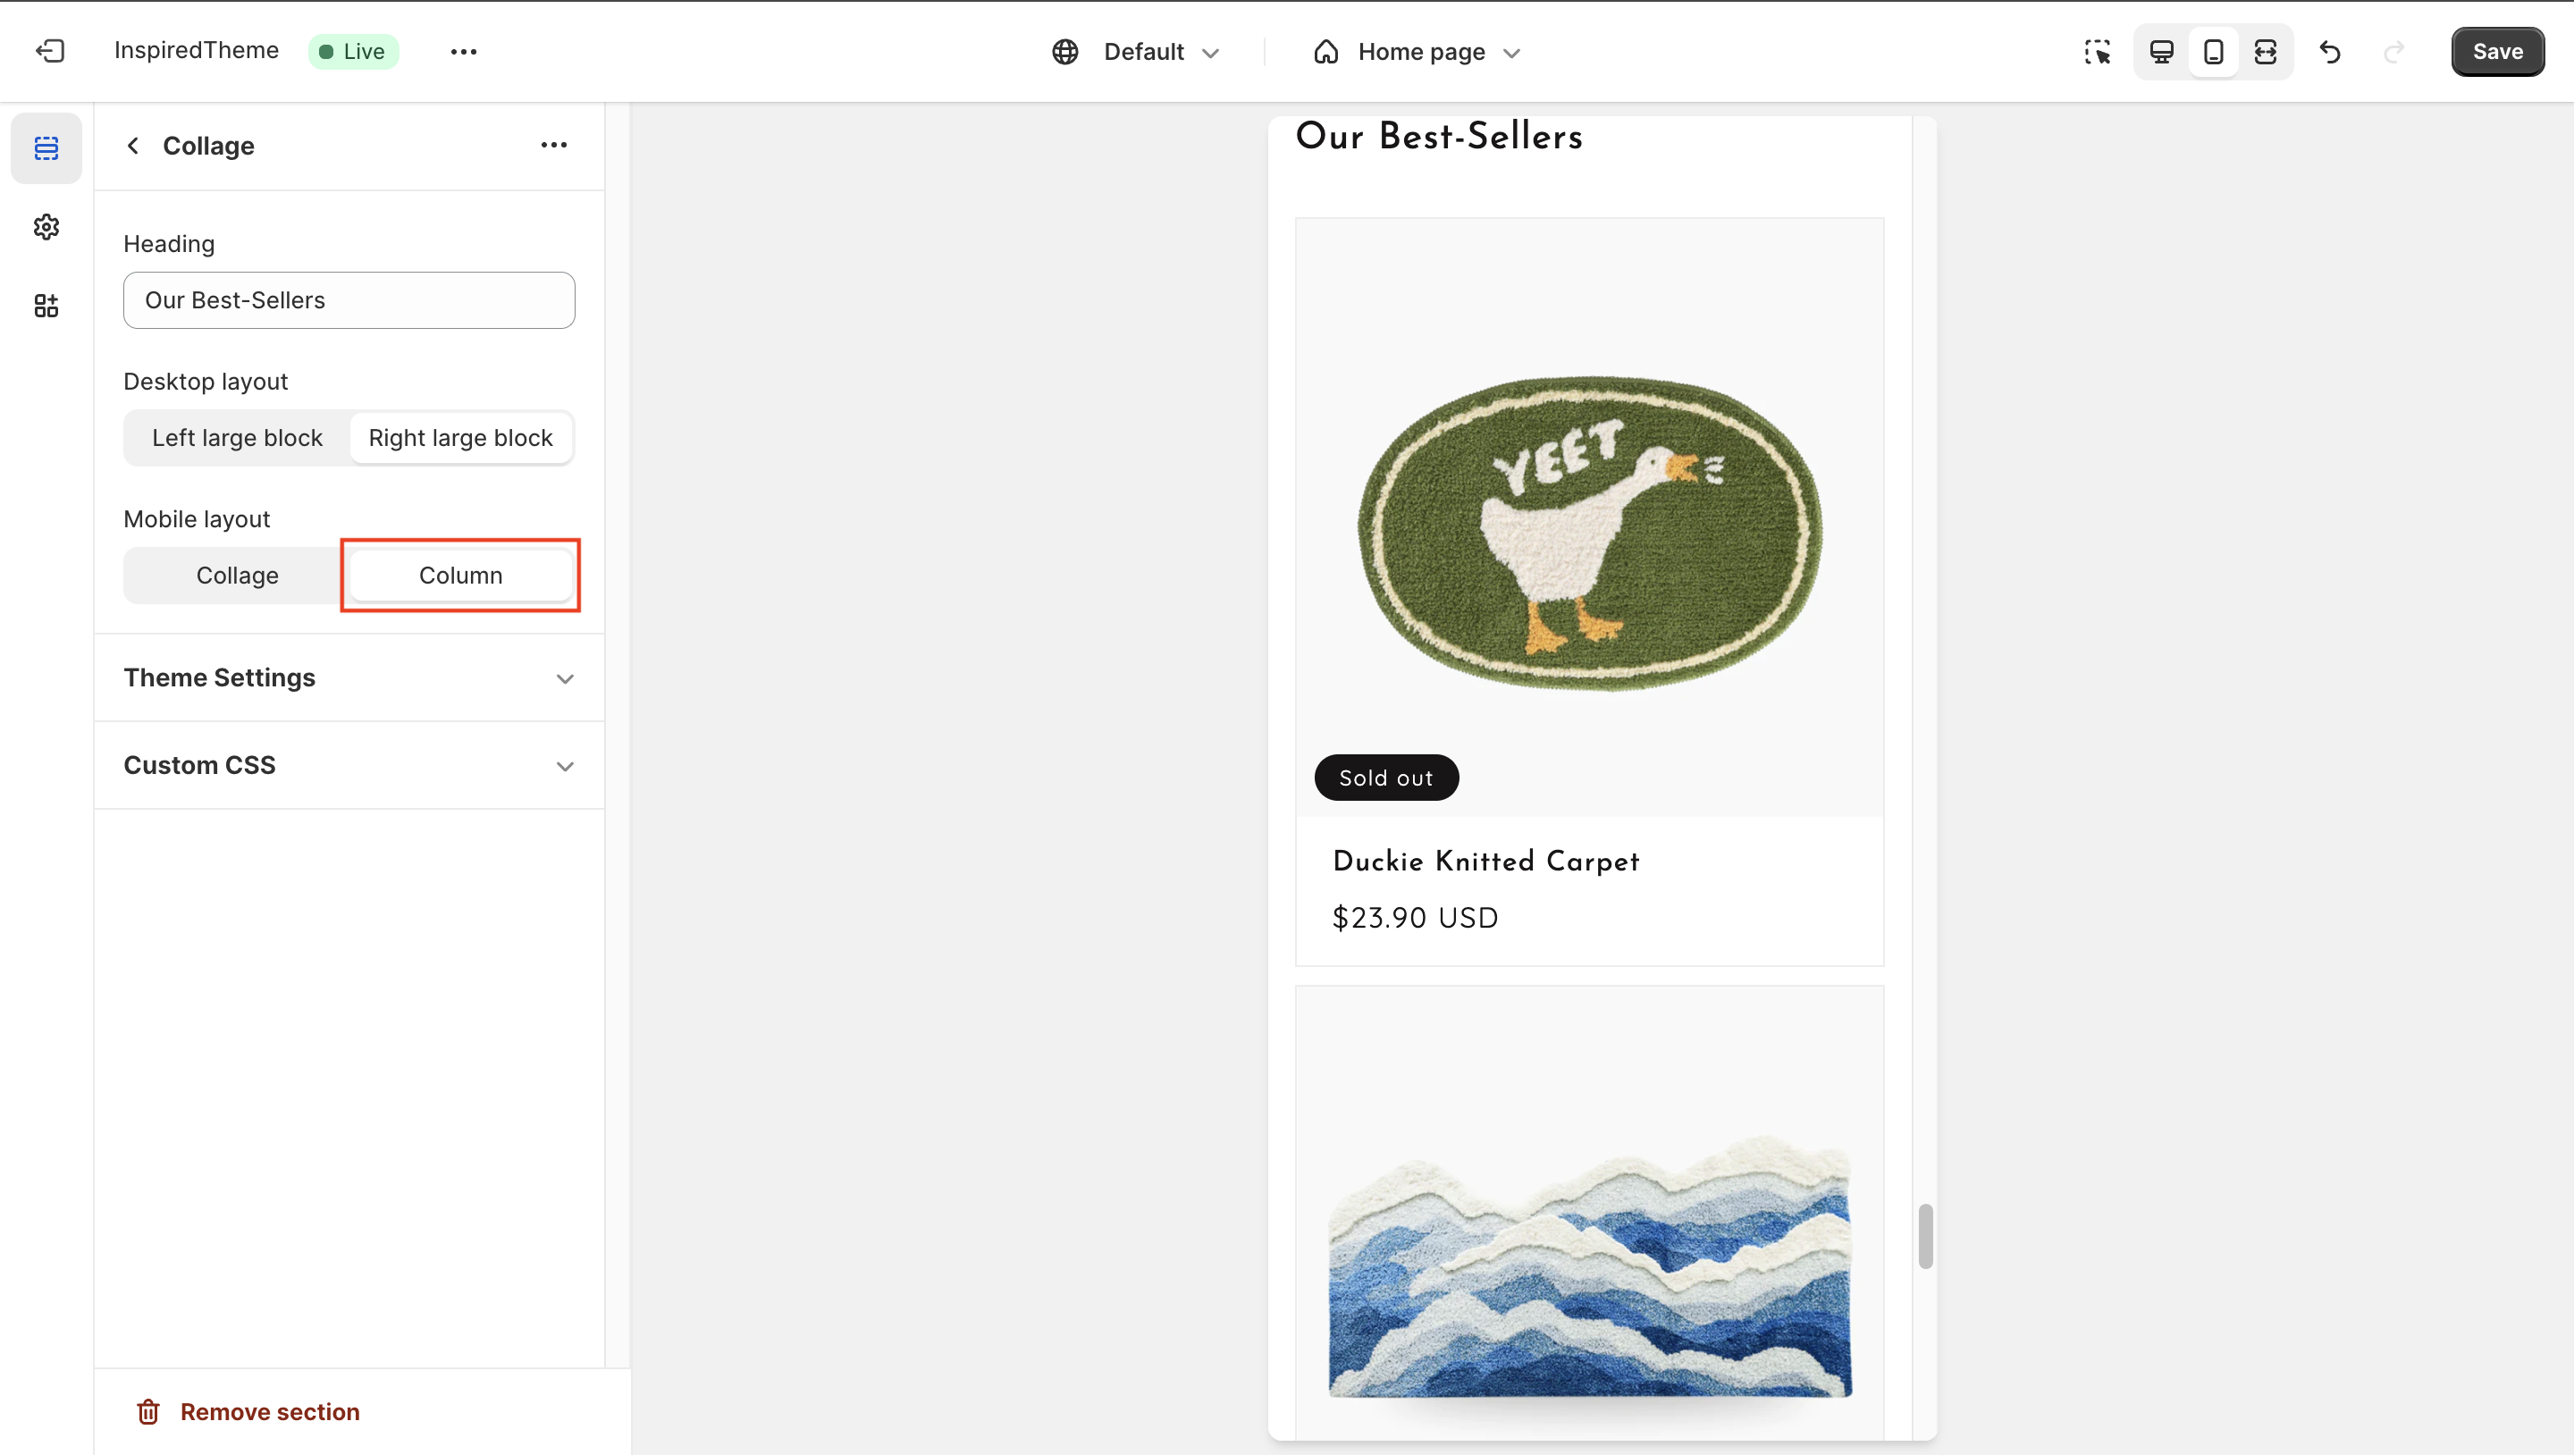Click the undo arrow icon
Screen dimensions: 2574x1455
coord(2330,52)
